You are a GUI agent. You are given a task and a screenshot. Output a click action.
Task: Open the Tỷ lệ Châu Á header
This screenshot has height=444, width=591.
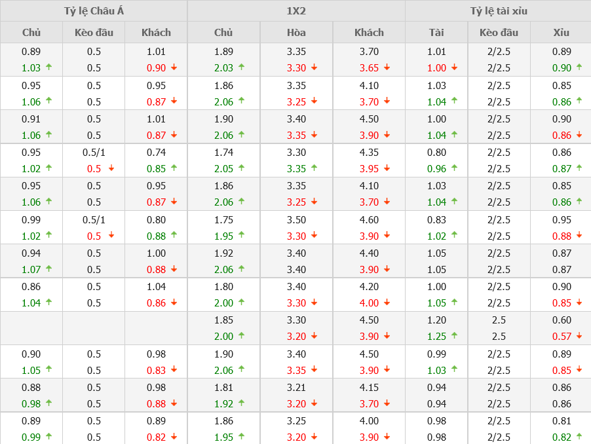click(x=94, y=11)
